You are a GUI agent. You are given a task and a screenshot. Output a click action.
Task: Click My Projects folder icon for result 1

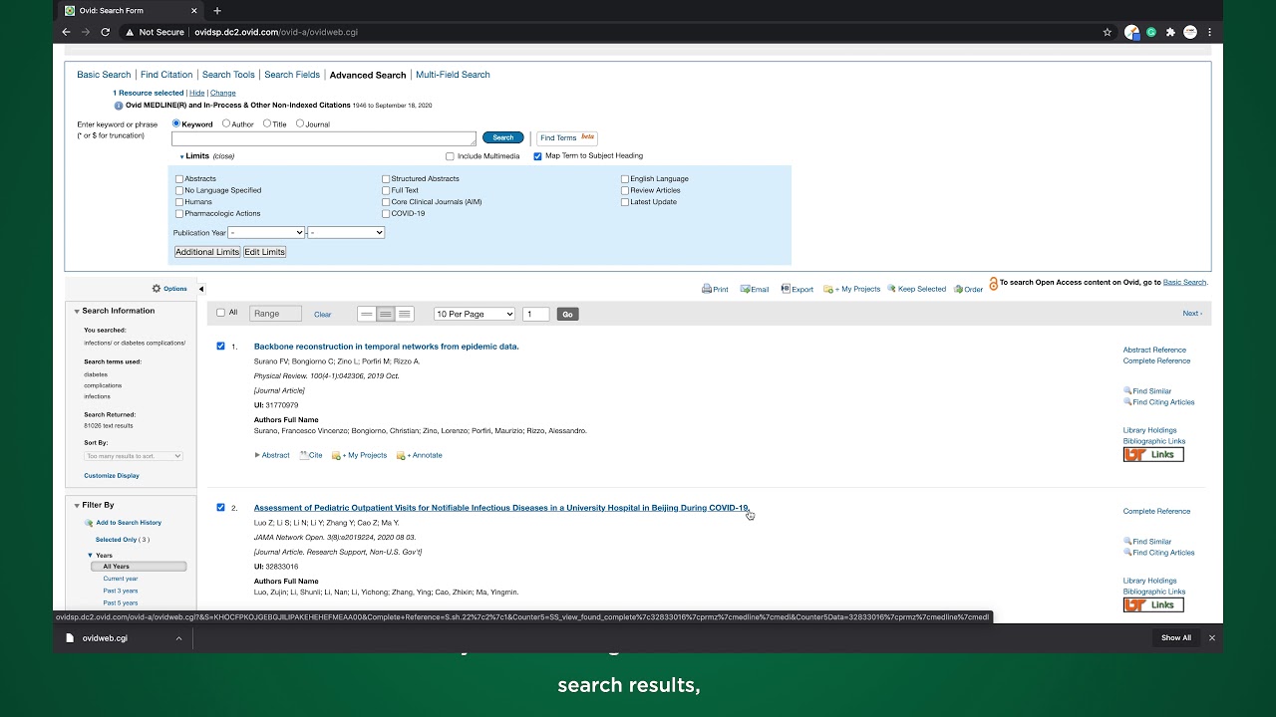pyautogui.click(x=337, y=455)
